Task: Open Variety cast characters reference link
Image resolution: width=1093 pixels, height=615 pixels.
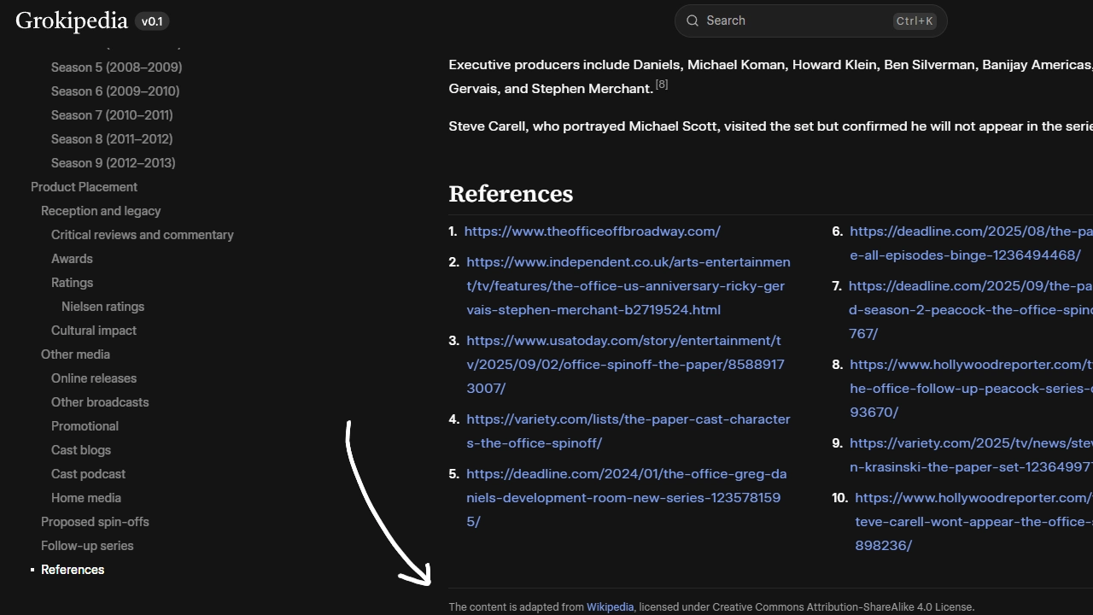Action: pyautogui.click(x=628, y=431)
